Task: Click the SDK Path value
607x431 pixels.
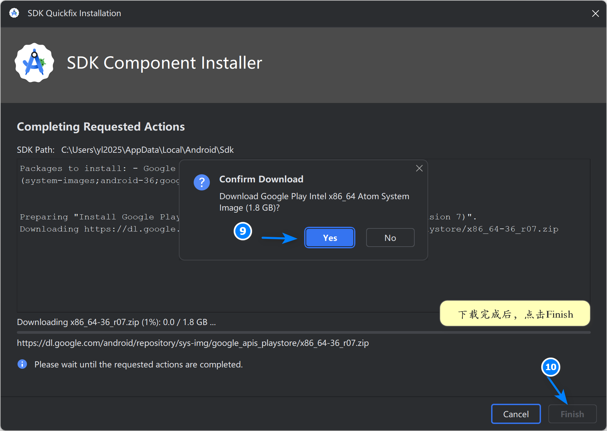Action: coord(147,150)
